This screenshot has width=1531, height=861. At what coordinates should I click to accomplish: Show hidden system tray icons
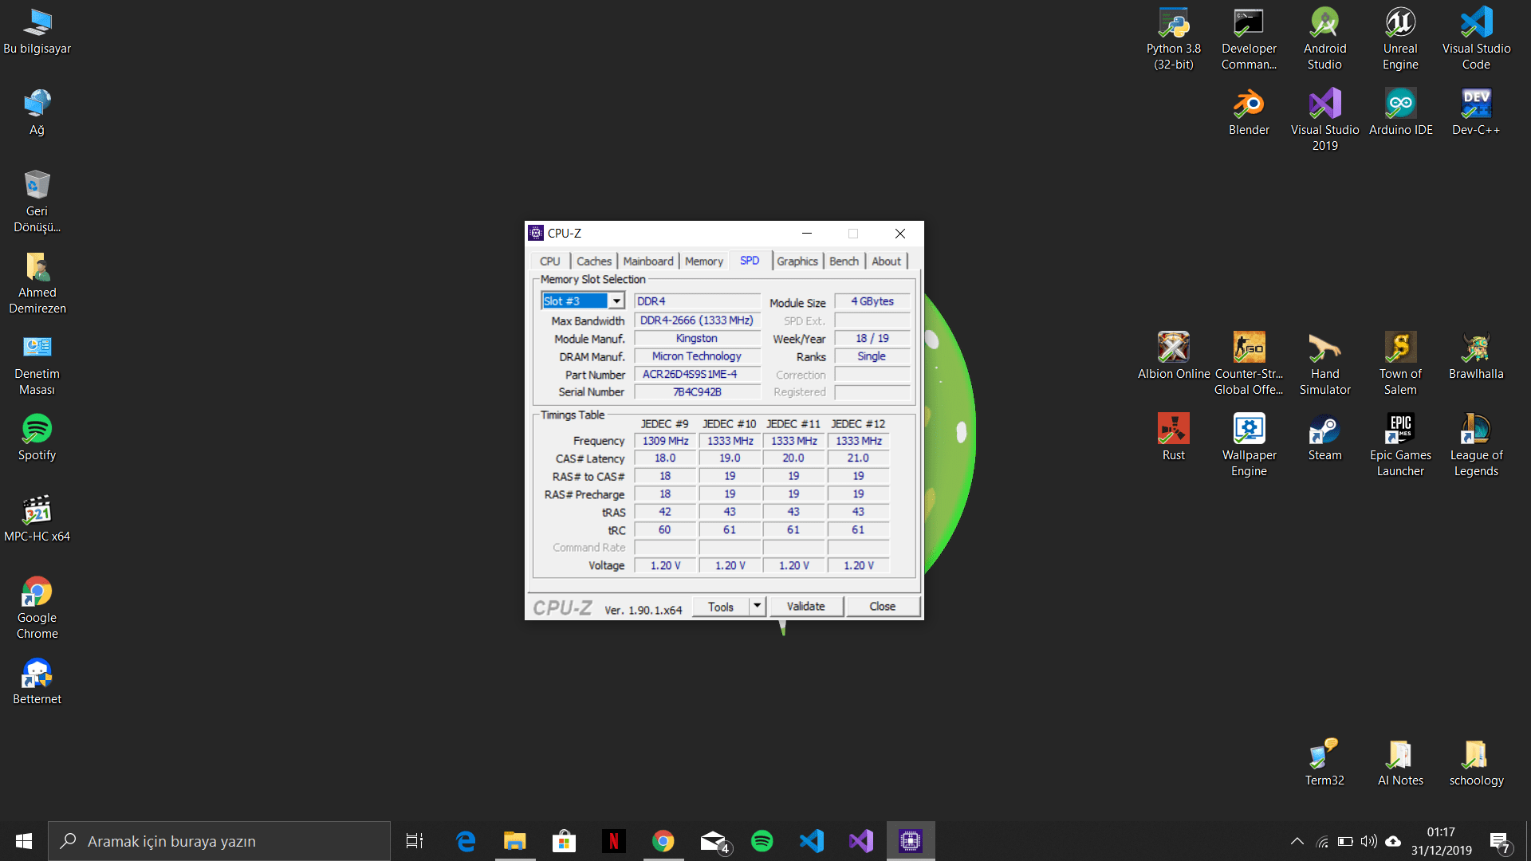tap(1297, 841)
